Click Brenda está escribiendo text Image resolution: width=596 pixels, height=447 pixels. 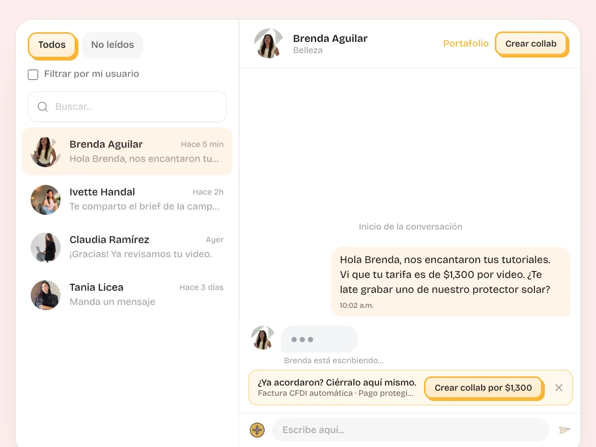pyautogui.click(x=334, y=360)
